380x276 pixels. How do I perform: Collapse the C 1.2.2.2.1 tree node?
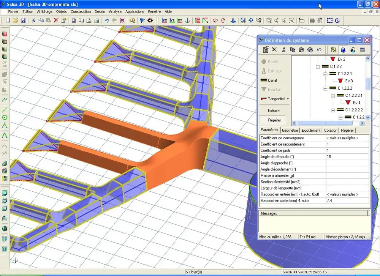[333, 96]
